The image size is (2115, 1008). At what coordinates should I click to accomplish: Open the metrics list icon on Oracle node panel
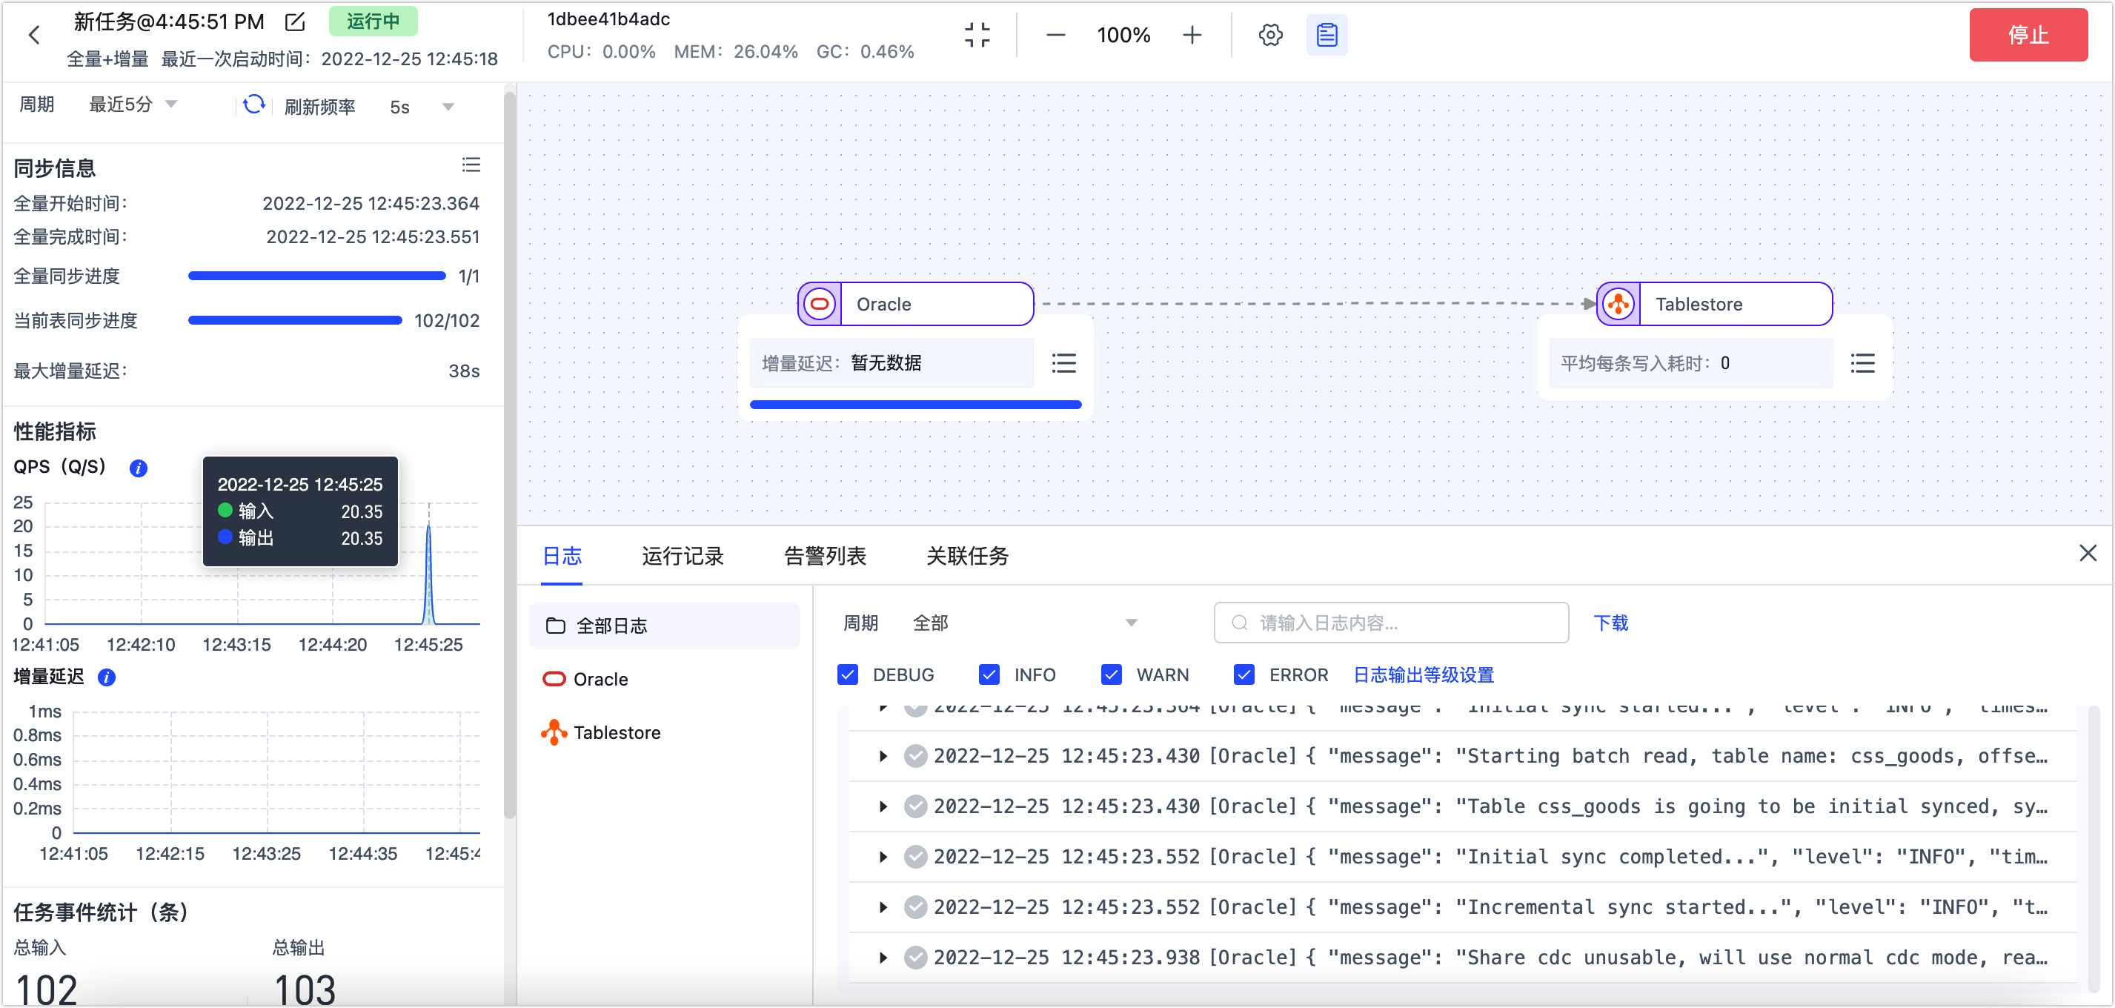[x=1064, y=363]
